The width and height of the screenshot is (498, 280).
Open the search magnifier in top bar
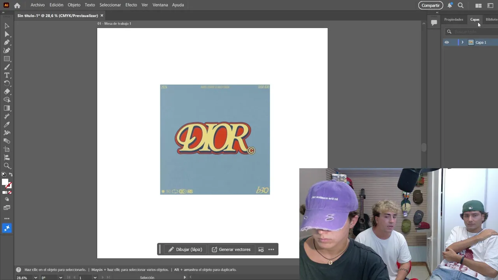point(461,5)
